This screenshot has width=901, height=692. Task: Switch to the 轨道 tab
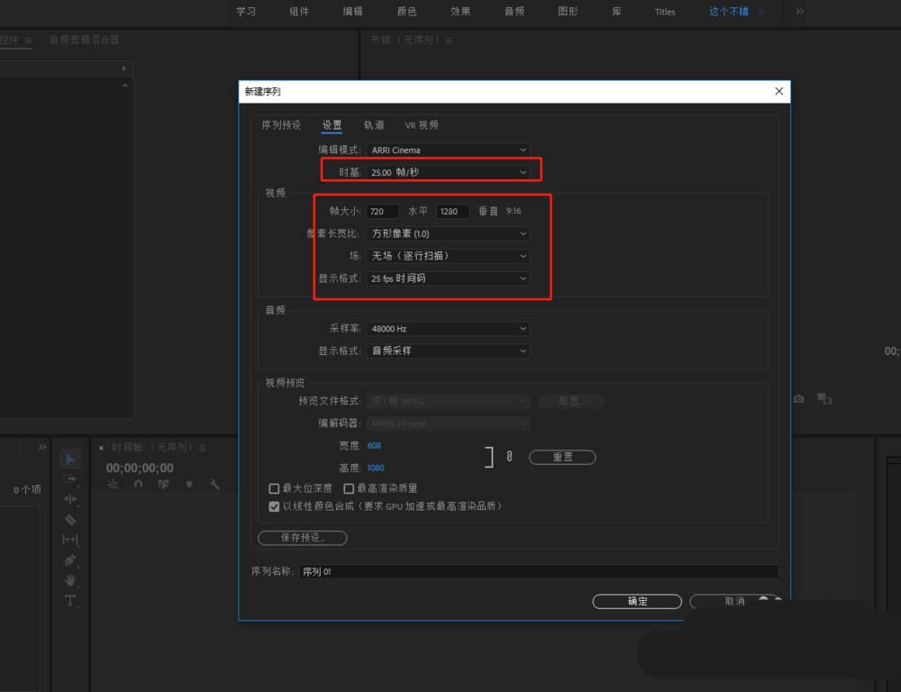pos(375,124)
